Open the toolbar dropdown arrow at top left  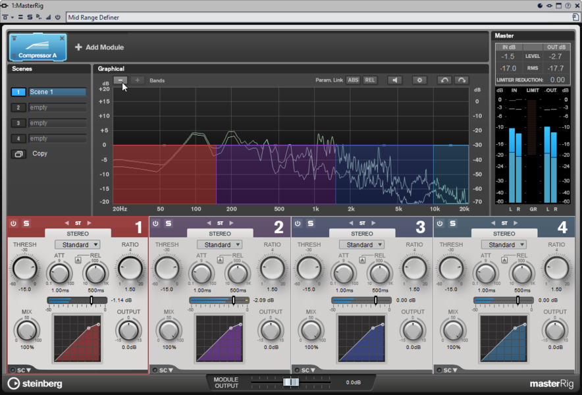tap(13, 18)
